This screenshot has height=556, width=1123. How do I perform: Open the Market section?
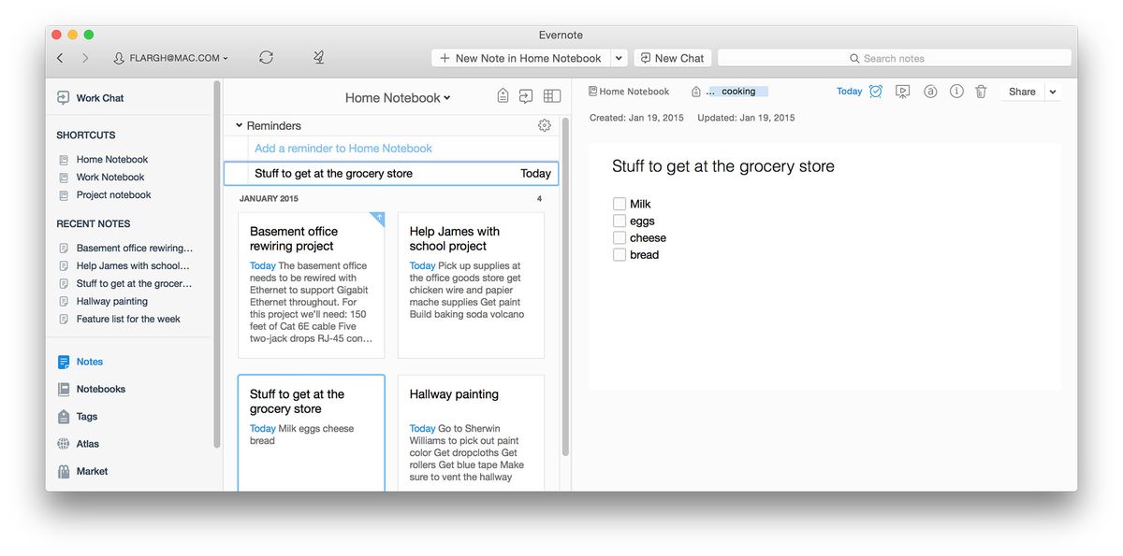click(x=92, y=471)
